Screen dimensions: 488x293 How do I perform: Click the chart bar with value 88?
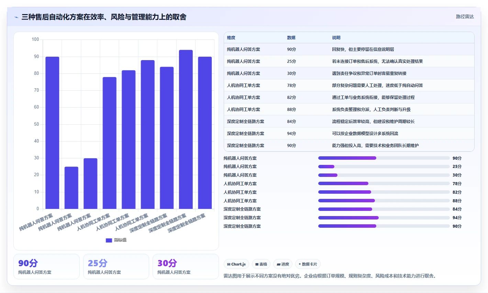click(x=148, y=135)
